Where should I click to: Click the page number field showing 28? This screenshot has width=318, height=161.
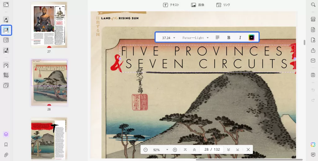coord(211,150)
